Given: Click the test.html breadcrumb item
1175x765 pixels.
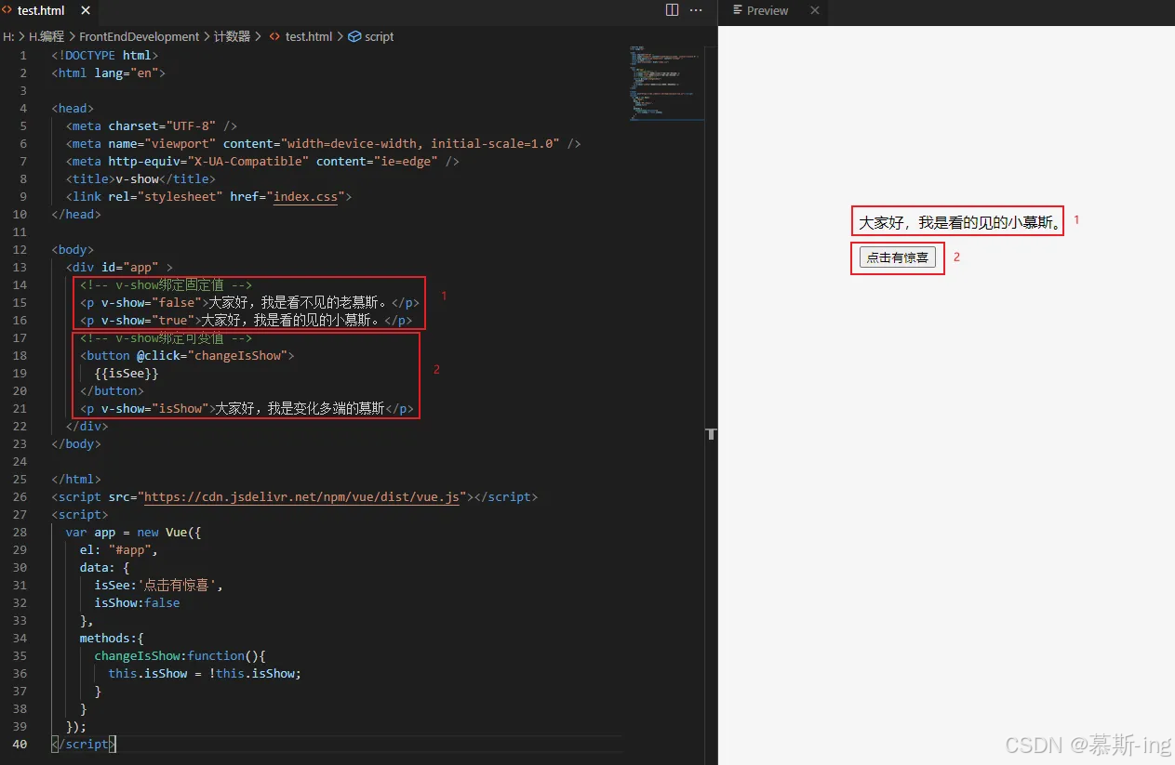Looking at the screenshot, I should [309, 36].
